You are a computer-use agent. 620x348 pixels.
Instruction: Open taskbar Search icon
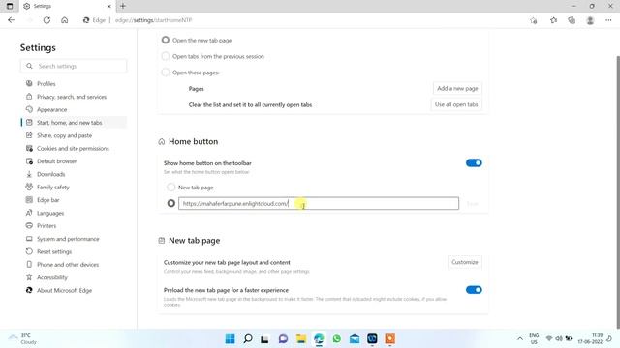[x=248, y=338]
